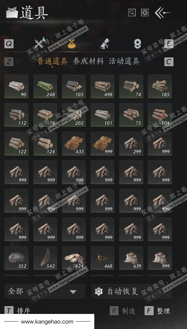Screen dimensions: 187x329
Task: Go back using the arrow icon
Action: coord(162,13)
